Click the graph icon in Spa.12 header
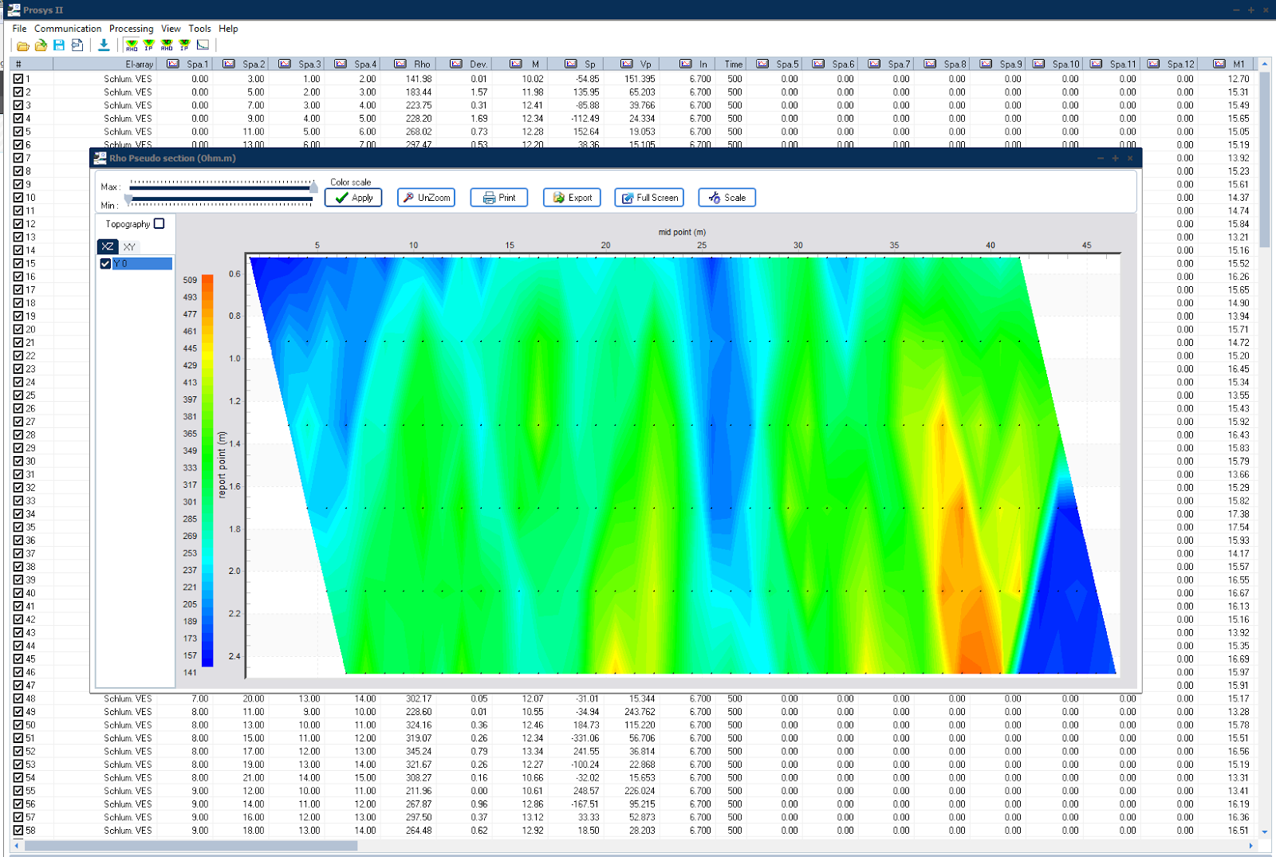 coord(1153,64)
